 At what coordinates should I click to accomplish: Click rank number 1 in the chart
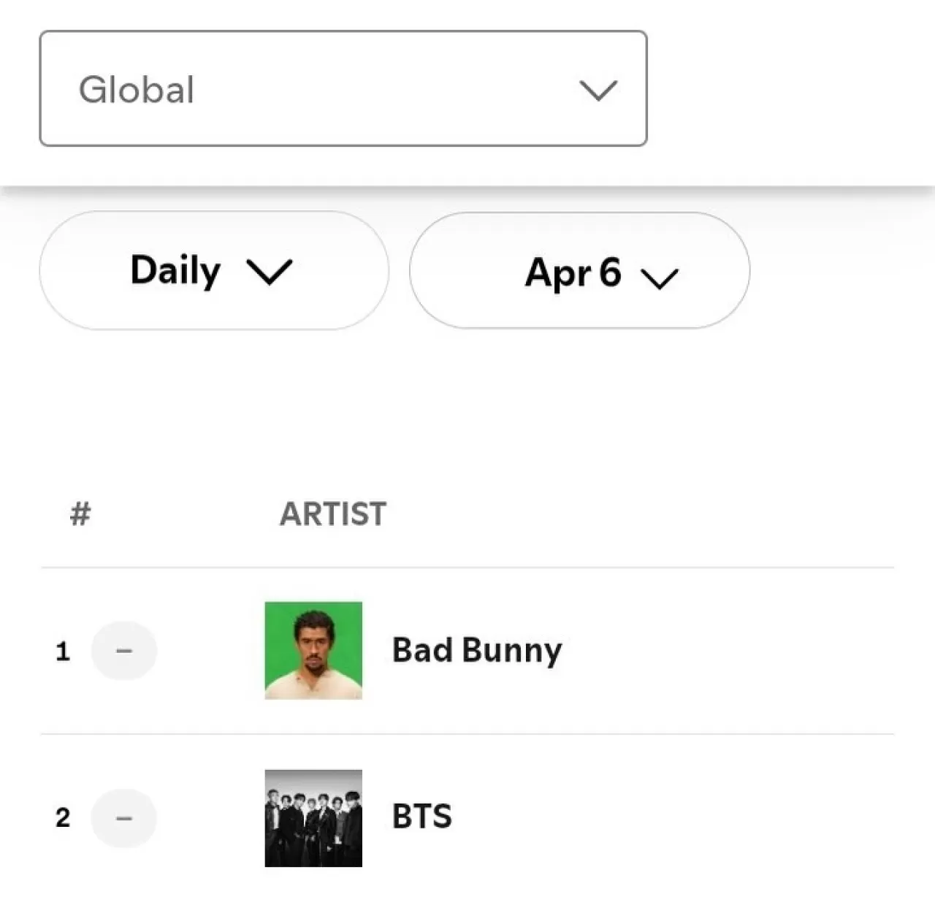click(63, 650)
